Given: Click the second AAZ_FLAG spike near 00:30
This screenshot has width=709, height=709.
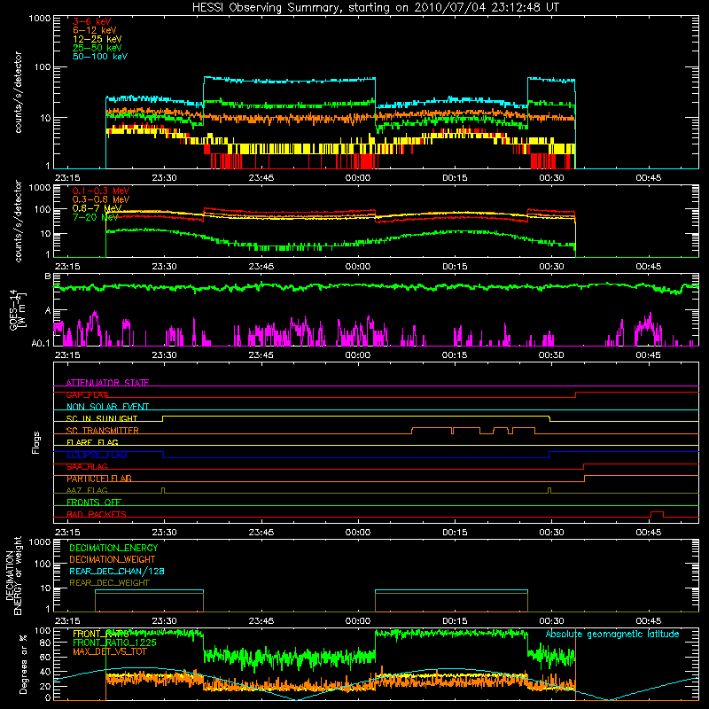Looking at the screenshot, I should point(549,491).
